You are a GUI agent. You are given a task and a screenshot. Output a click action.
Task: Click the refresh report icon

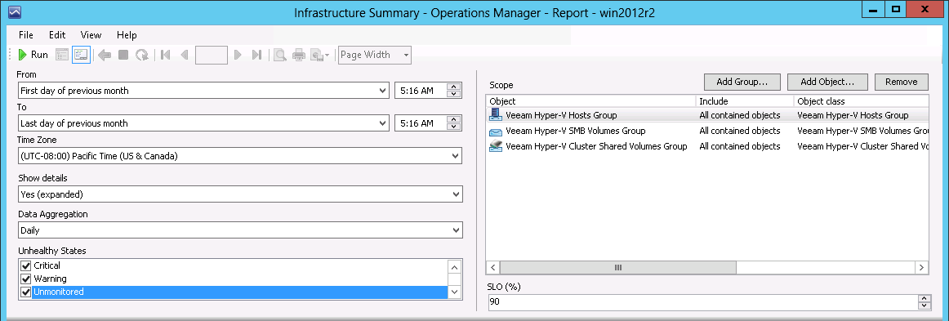click(x=141, y=55)
